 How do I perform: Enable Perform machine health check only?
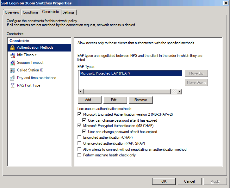(x=79, y=155)
